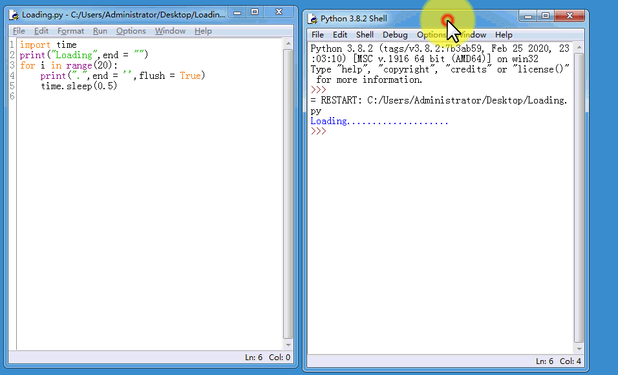Image resolution: width=618 pixels, height=375 pixels.
Task: Open the Help menu in the editor
Action: (x=203, y=30)
